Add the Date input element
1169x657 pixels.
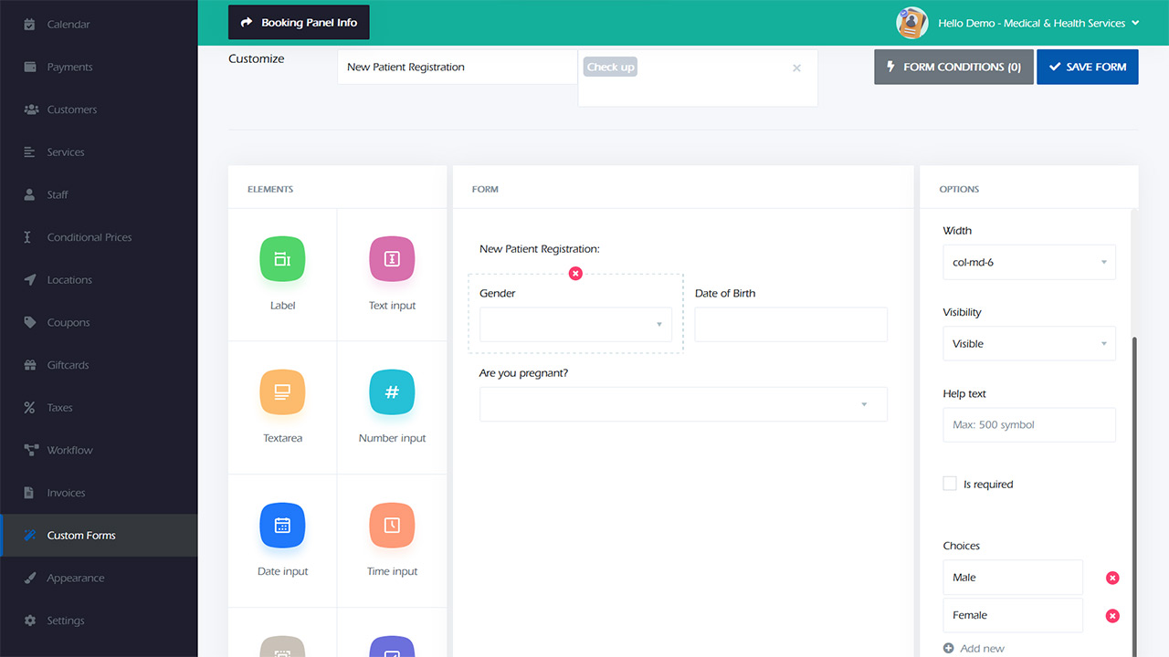click(x=282, y=526)
